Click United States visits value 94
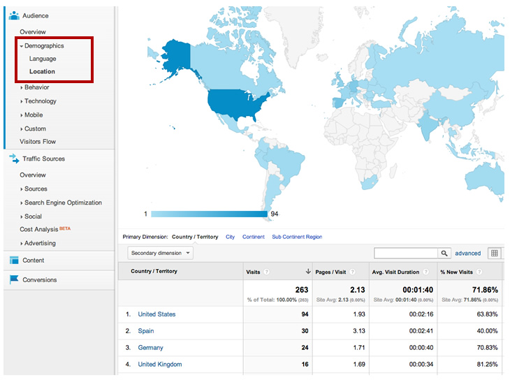The width and height of the screenshot is (510, 380). pyautogui.click(x=305, y=314)
